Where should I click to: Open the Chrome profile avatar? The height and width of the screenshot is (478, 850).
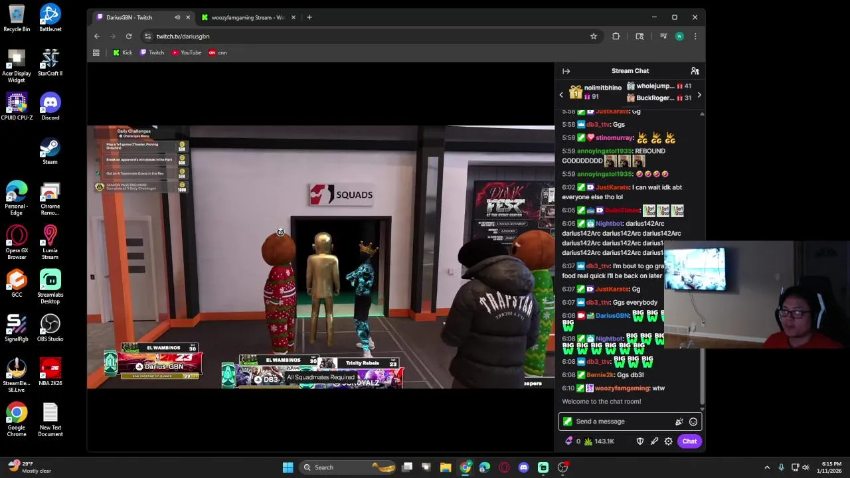(x=679, y=37)
